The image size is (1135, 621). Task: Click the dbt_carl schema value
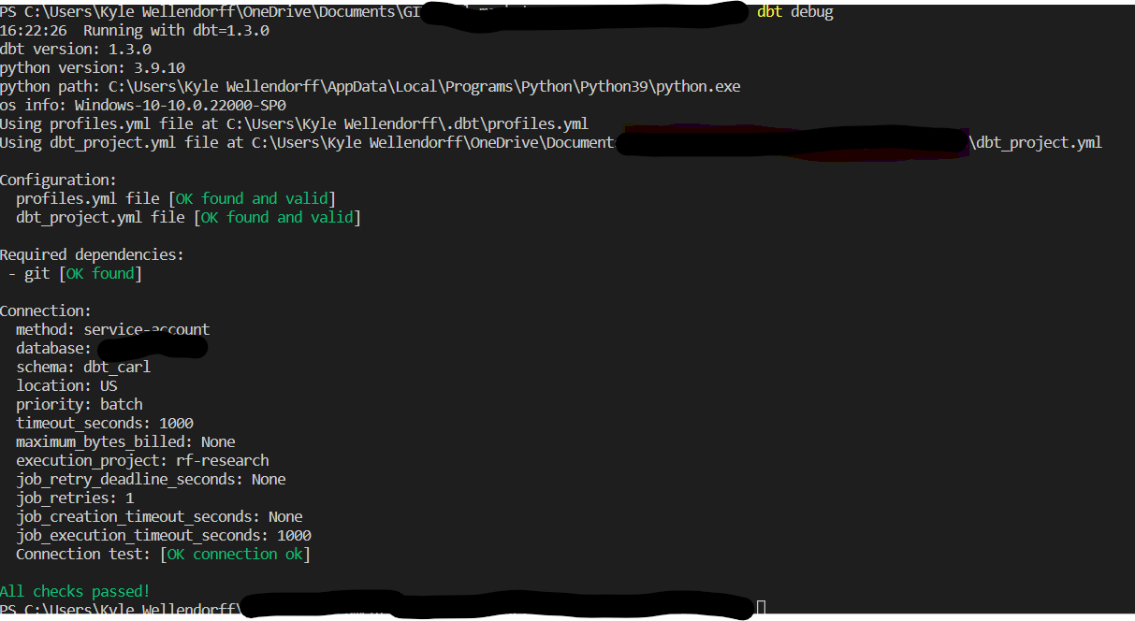coord(117,366)
